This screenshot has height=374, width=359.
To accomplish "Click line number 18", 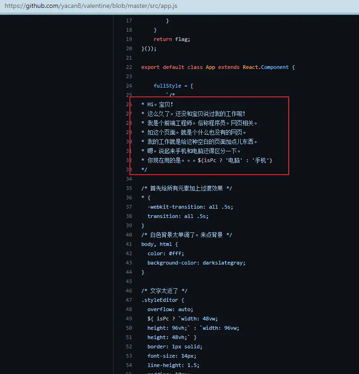I will pyautogui.click(x=129, y=30).
